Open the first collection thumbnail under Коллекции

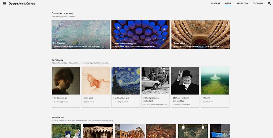pos(66,131)
